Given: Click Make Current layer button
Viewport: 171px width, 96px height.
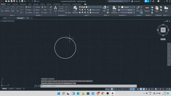Looking at the screenshot, I should point(95,10).
